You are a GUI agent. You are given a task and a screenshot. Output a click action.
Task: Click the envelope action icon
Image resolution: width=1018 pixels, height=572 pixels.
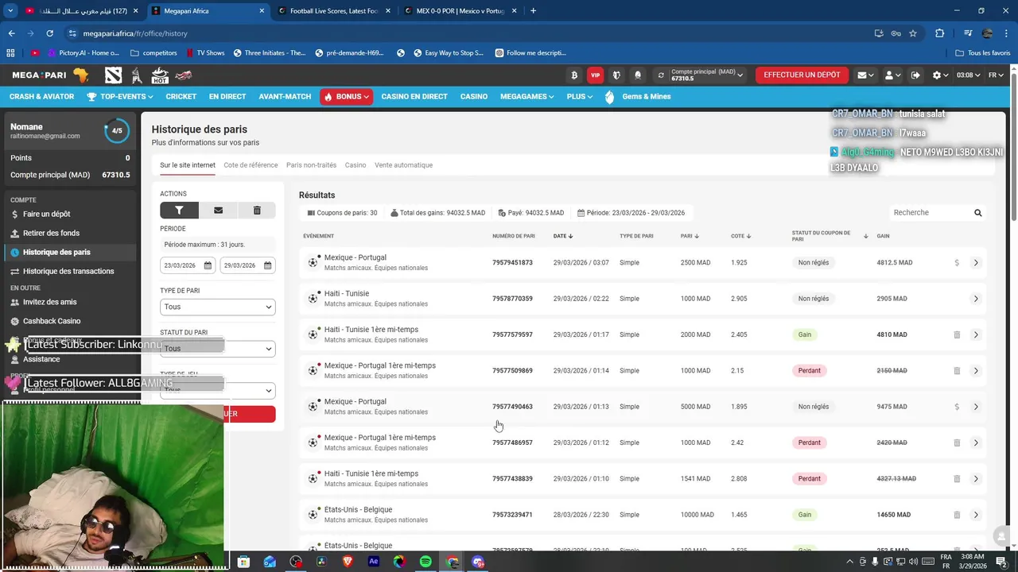(x=218, y=211)
